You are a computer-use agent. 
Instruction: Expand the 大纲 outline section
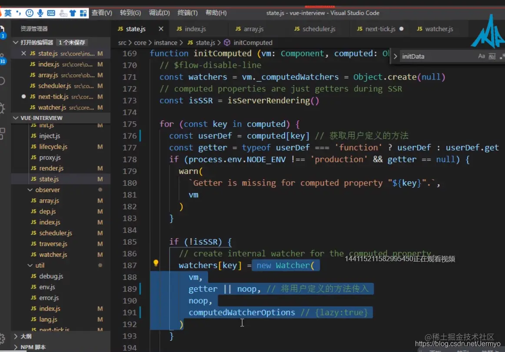[16, 336]
